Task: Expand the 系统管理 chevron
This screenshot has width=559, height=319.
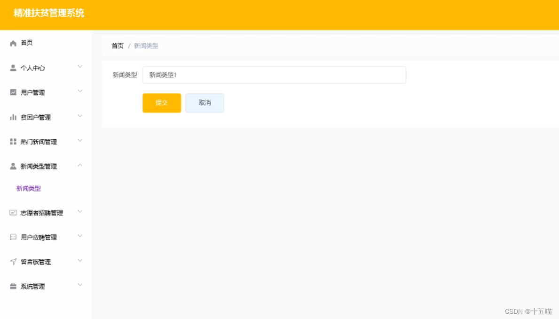Action: coord(80,285)
